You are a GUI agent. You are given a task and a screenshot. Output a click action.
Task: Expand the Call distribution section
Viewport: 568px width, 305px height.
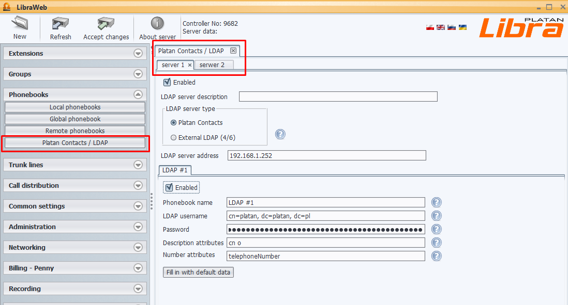(138, 185)
